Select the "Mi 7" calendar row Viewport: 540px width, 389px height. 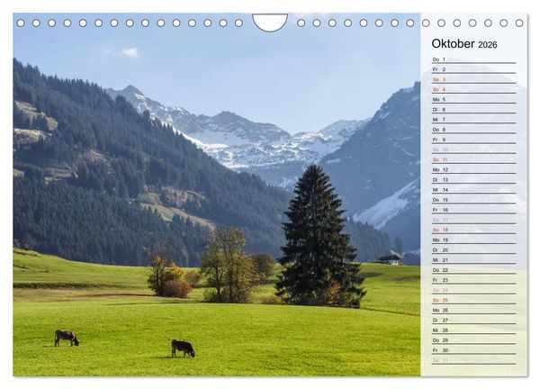(473, 119)
